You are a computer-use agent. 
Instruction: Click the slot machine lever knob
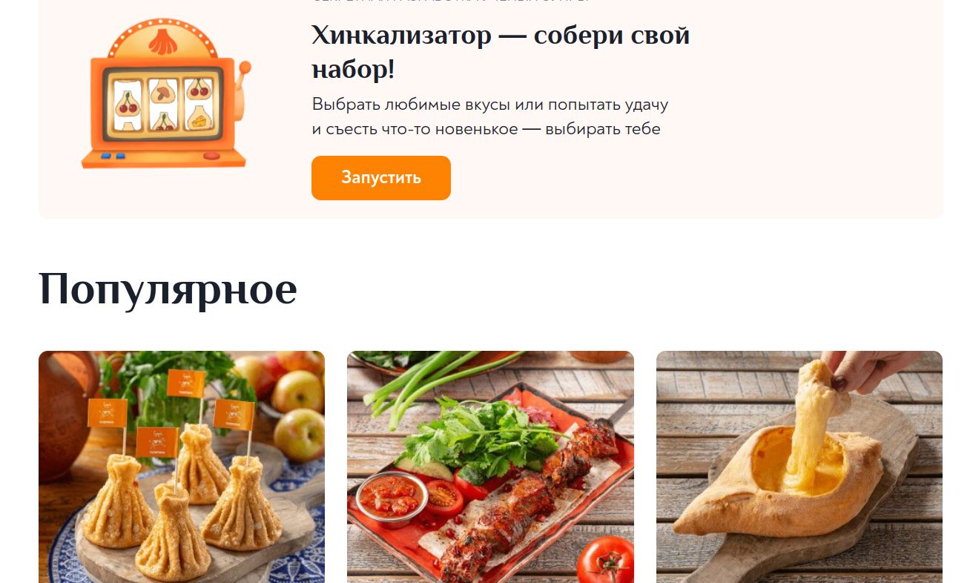pyautogui.click(x=245, y=68)
